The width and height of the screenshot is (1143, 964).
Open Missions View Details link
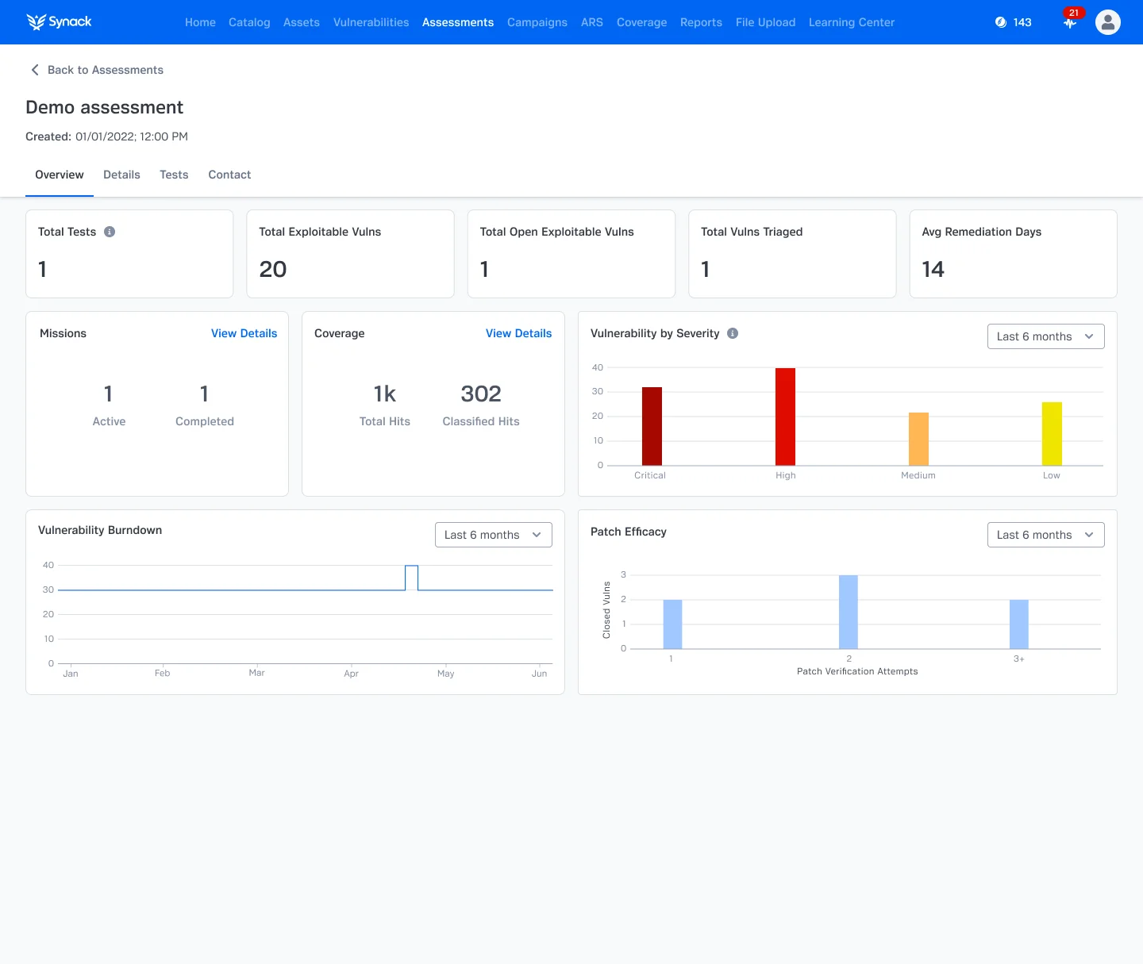pos(244,333)
